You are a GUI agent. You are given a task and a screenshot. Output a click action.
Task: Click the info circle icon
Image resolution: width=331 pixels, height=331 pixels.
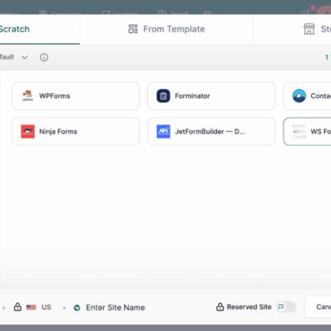click(44, 57)
